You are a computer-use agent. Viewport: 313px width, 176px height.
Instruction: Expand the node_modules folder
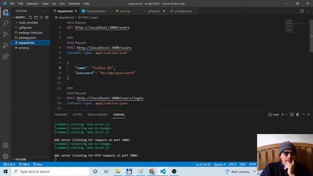pos(28,22)
